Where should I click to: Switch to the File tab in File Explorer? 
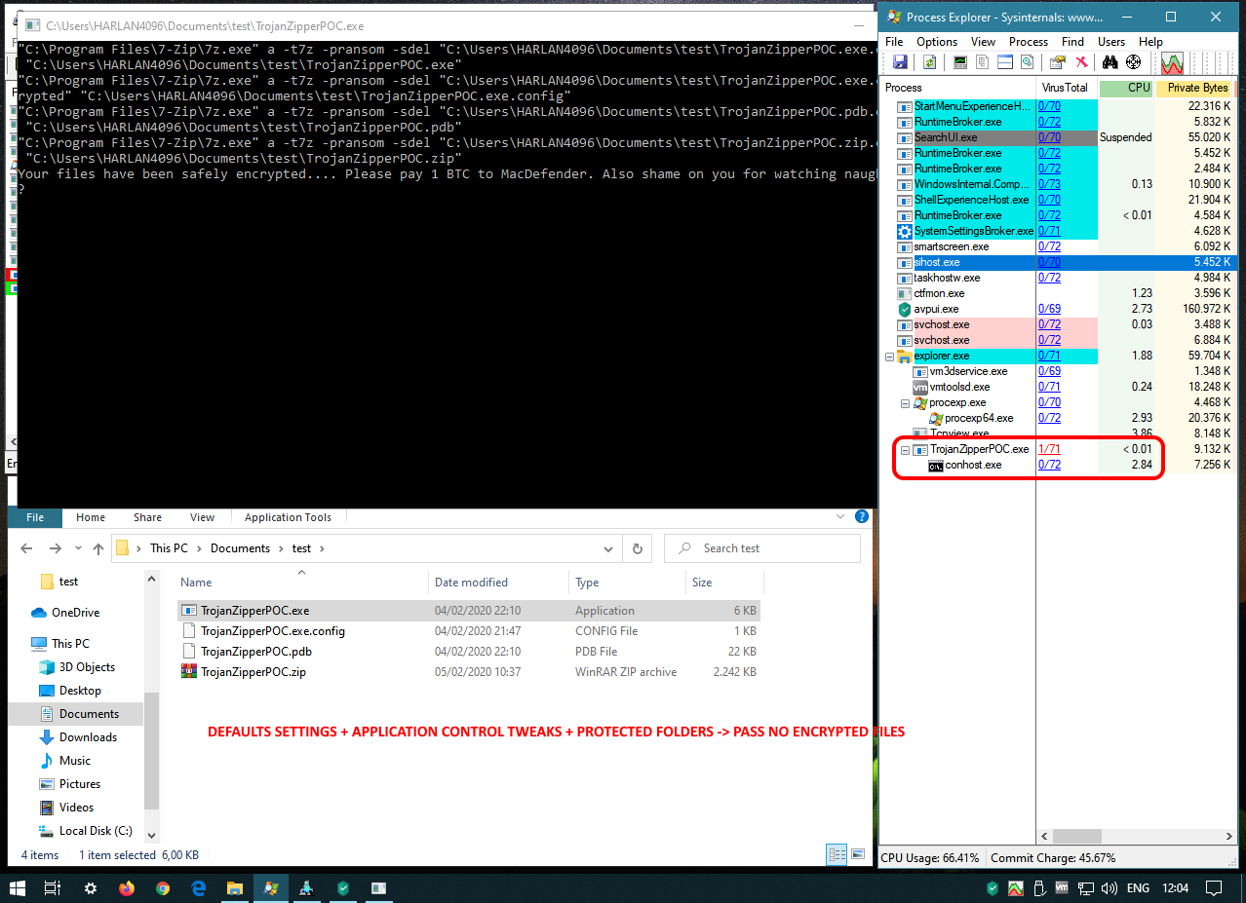(35, 517)
